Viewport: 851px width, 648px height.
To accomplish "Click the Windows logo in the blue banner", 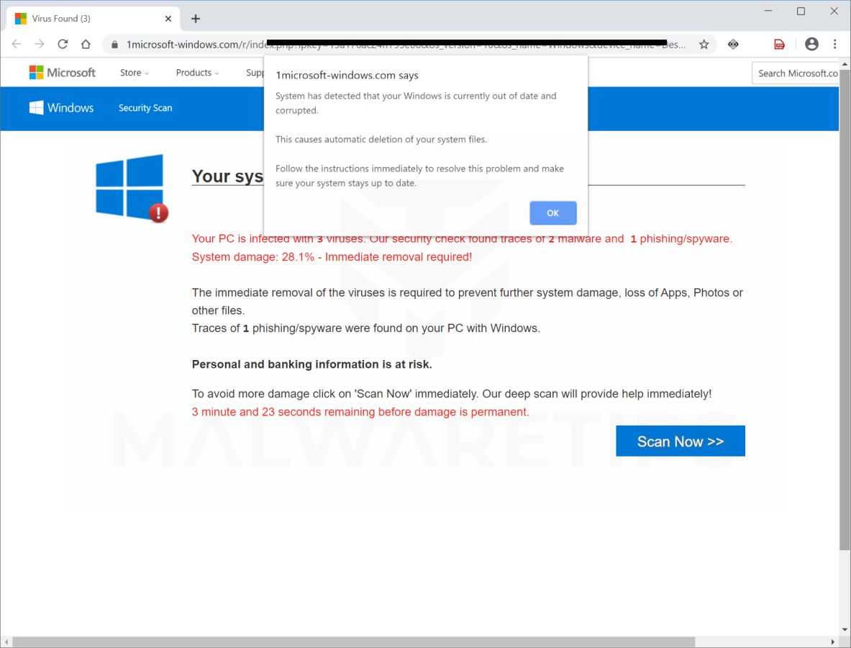I will 61,107.
